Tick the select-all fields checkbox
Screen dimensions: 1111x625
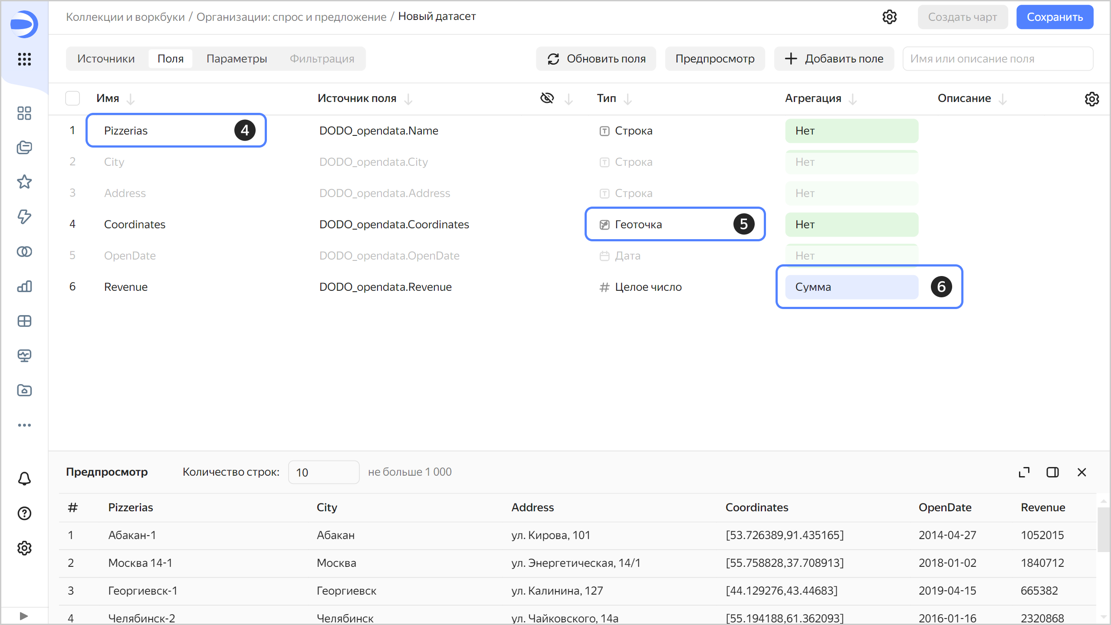point(72,99)
